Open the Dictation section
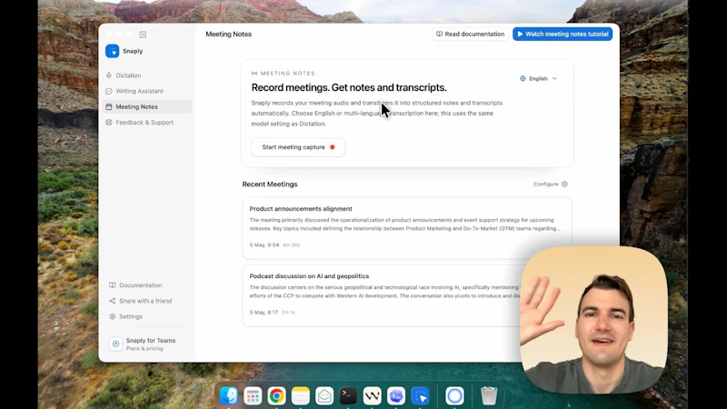The height and width of the screenshot is (409, 727). coord(147,75)
